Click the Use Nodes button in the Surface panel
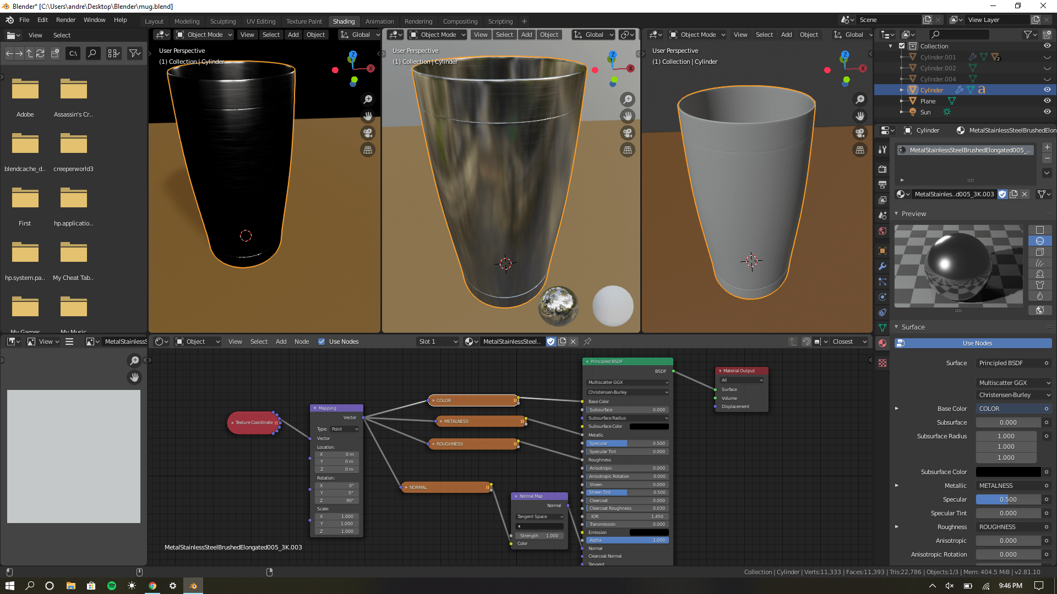The image size is (1057, 594). coord(972,343)
